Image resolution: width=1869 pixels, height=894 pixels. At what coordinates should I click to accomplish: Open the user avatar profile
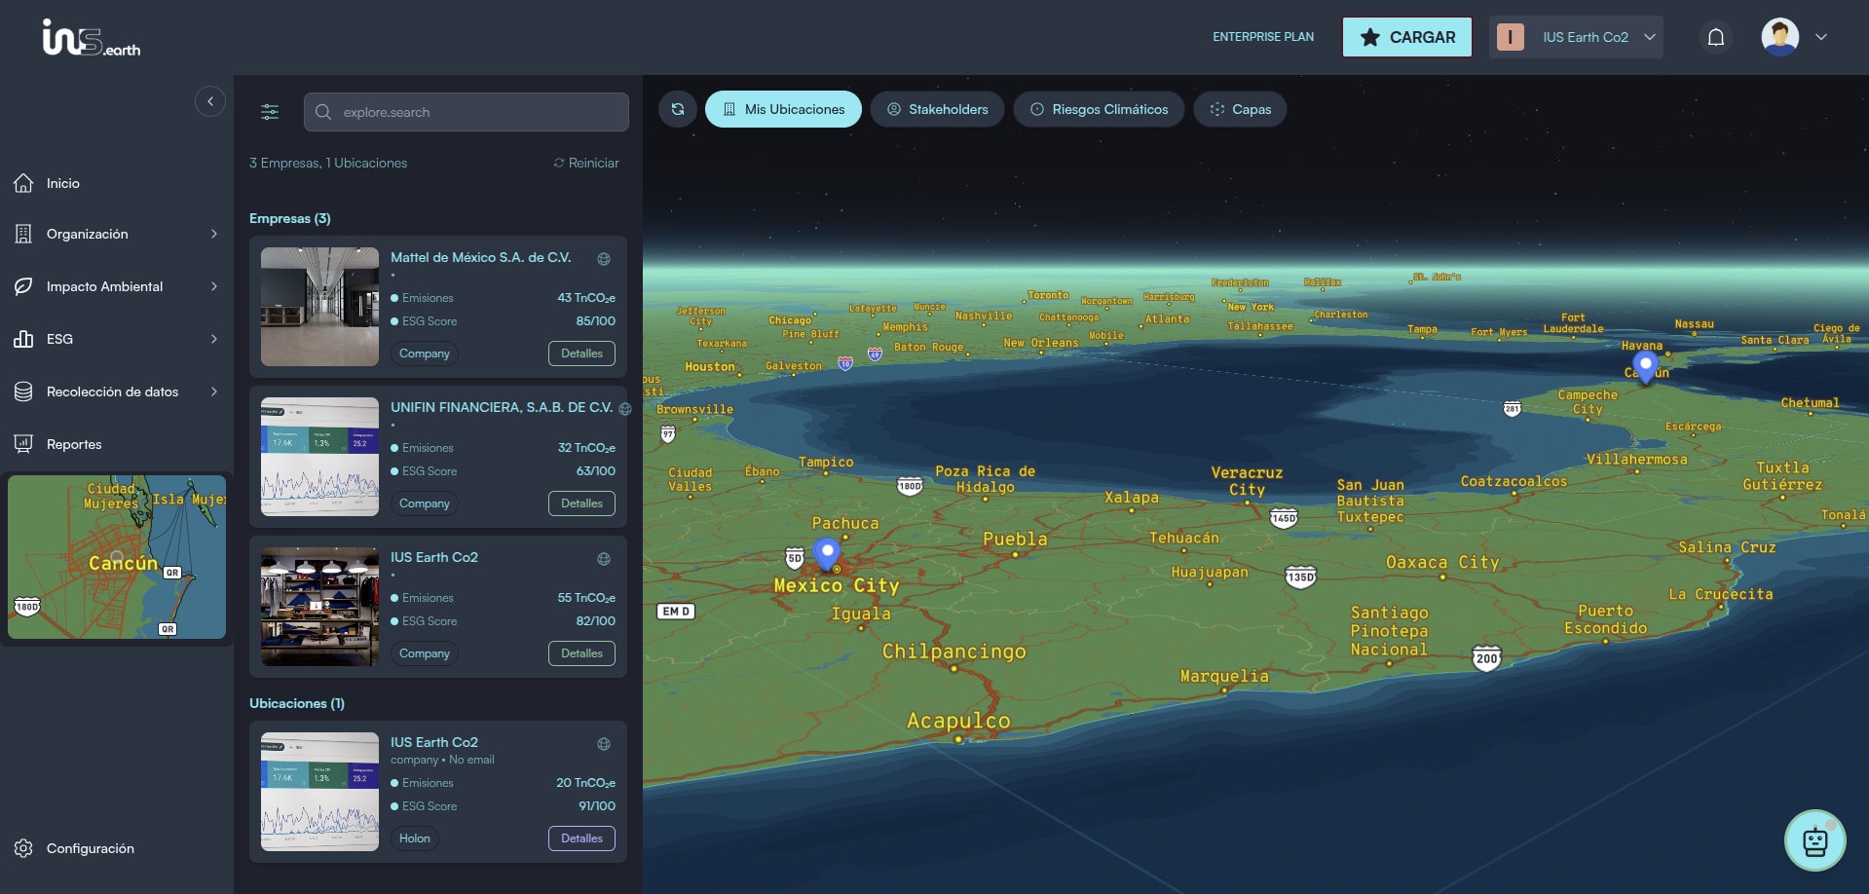click(x=1780, y=37)
